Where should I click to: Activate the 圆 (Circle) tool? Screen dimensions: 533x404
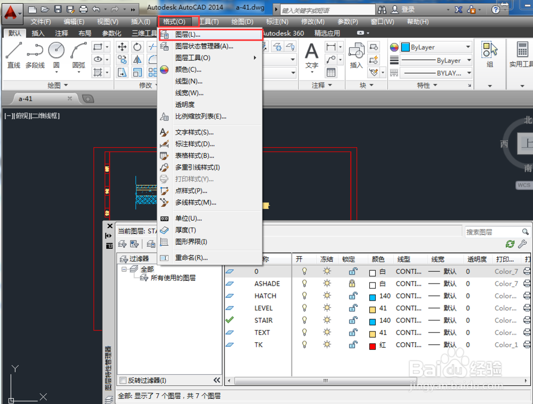56,51
